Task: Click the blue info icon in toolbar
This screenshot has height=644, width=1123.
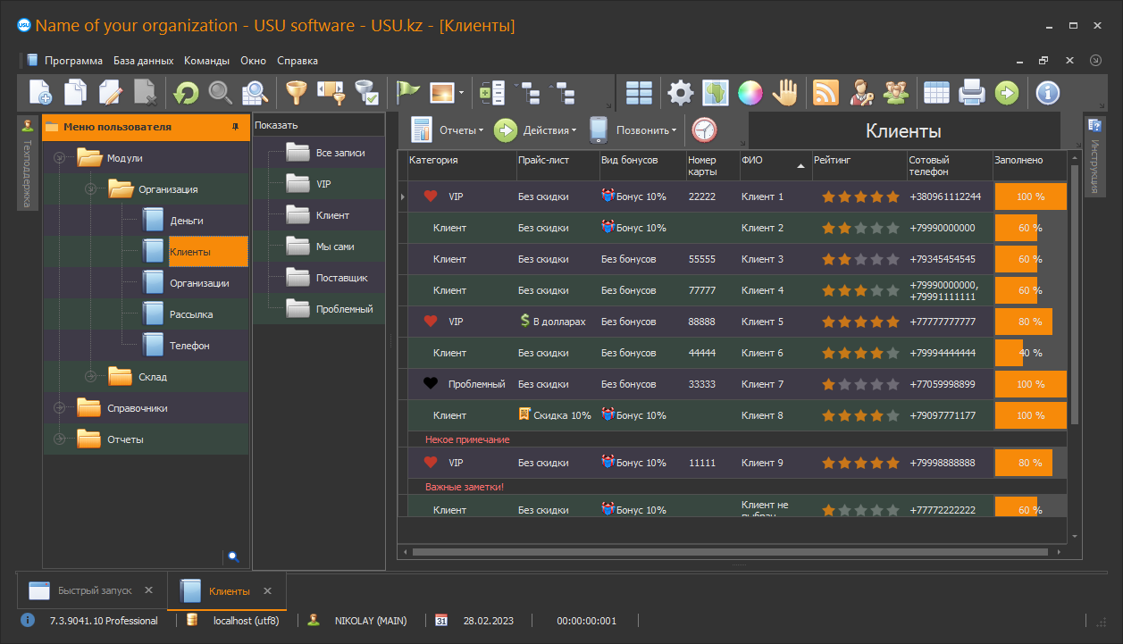Action: [1047, 92]
